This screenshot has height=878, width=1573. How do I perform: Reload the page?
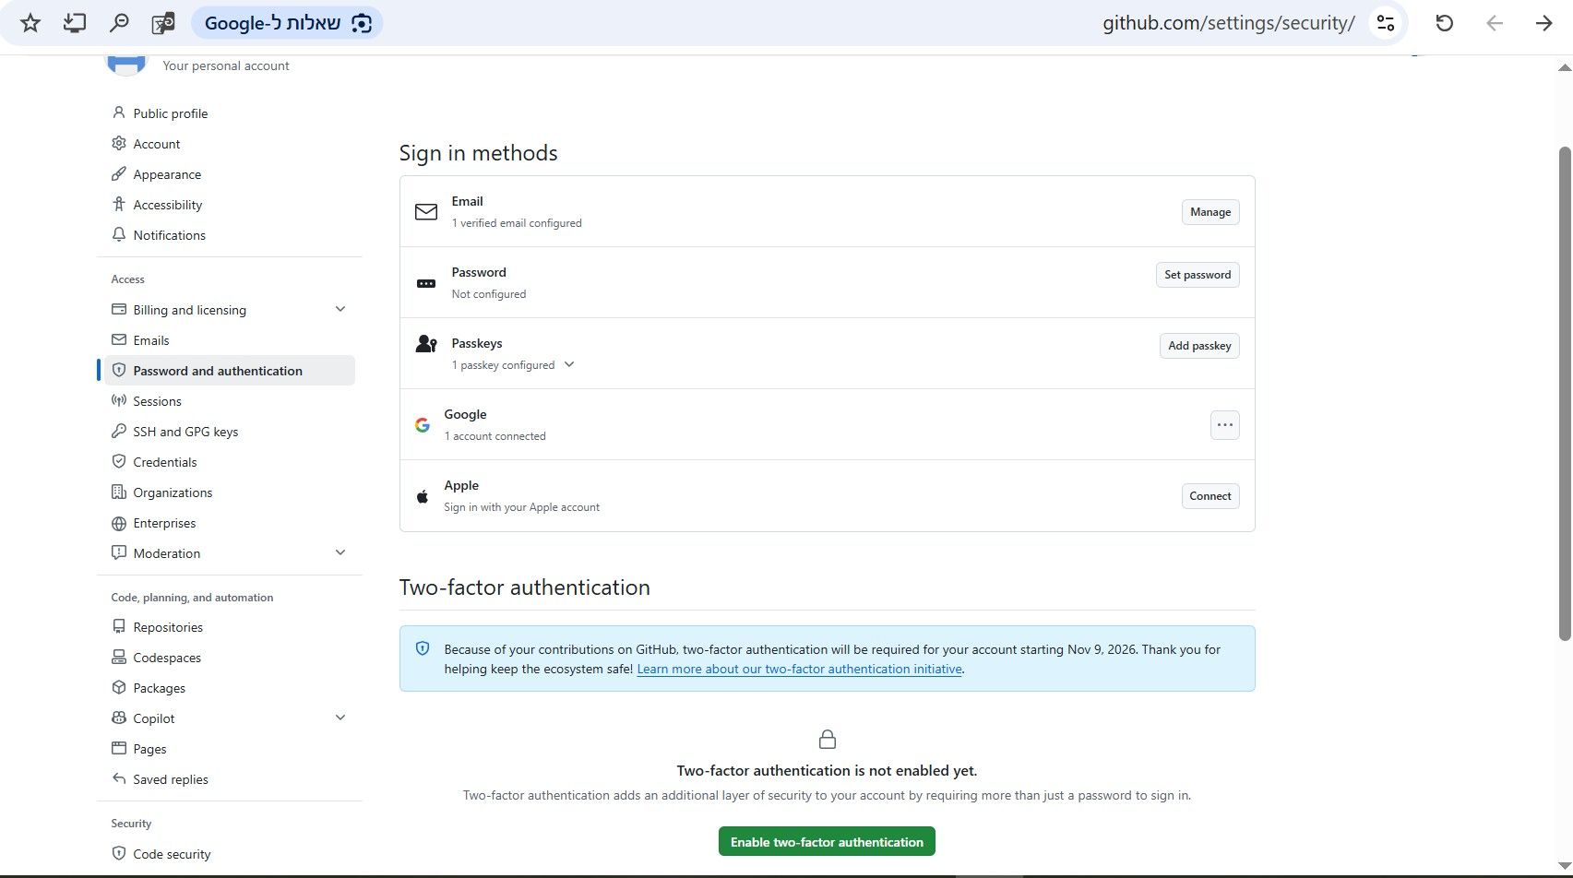click(1445, 23)
